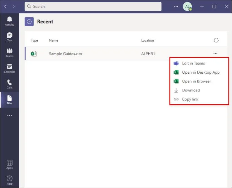Select Copy link from the context menu

(199, 99)
